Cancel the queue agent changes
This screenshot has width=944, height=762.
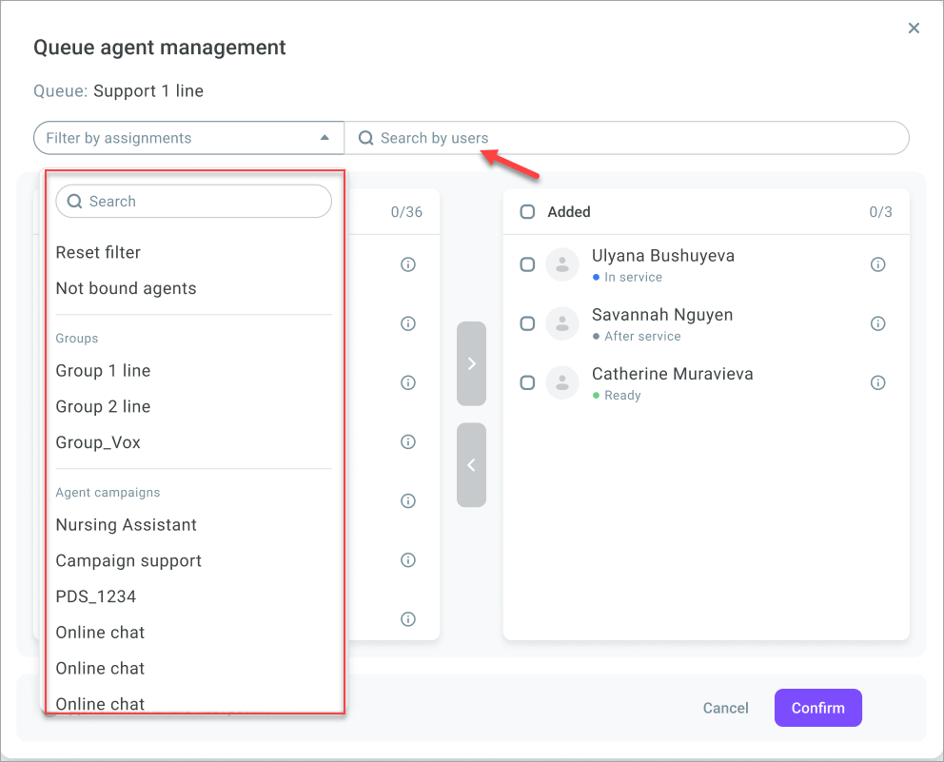(725, 708)
